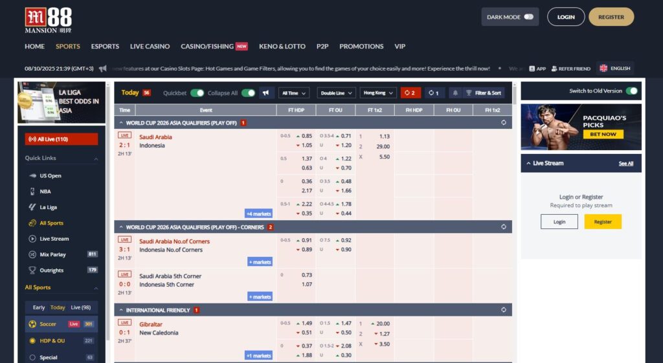
Task: Click the odds table vertical scrollbar
Action: (514, 94)
